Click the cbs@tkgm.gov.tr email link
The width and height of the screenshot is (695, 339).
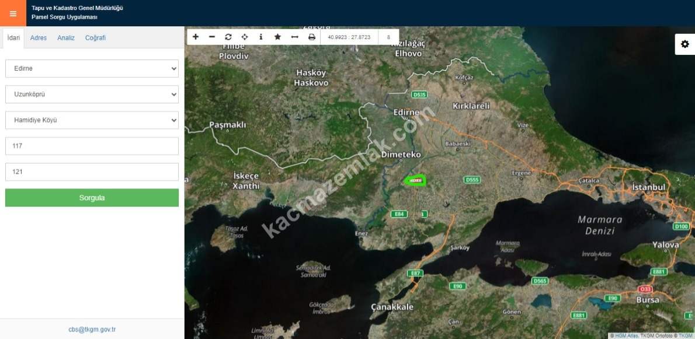tap(92, 329)
